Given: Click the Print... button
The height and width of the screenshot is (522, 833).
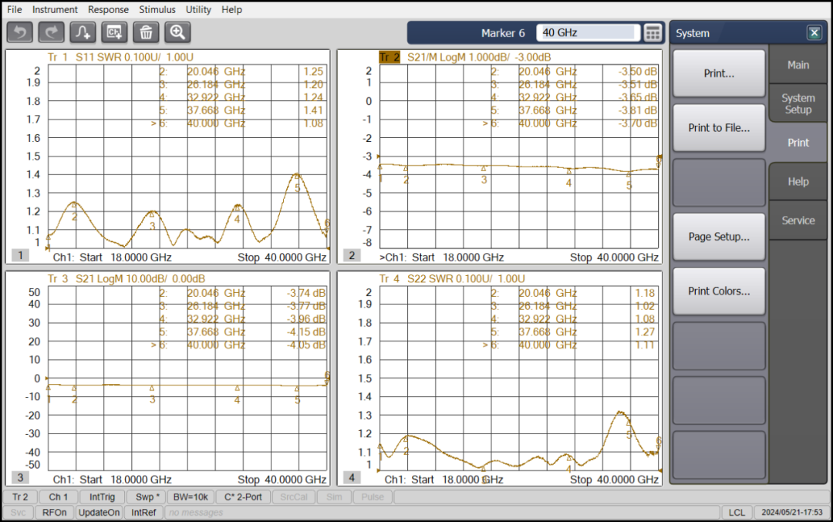Looking at the screenshot, I should pyautogui.click(x=719, y=73).
